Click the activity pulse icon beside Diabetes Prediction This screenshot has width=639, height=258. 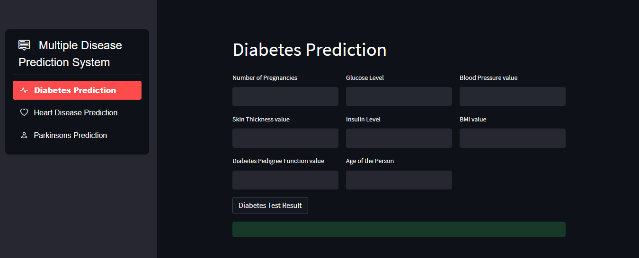24,90
